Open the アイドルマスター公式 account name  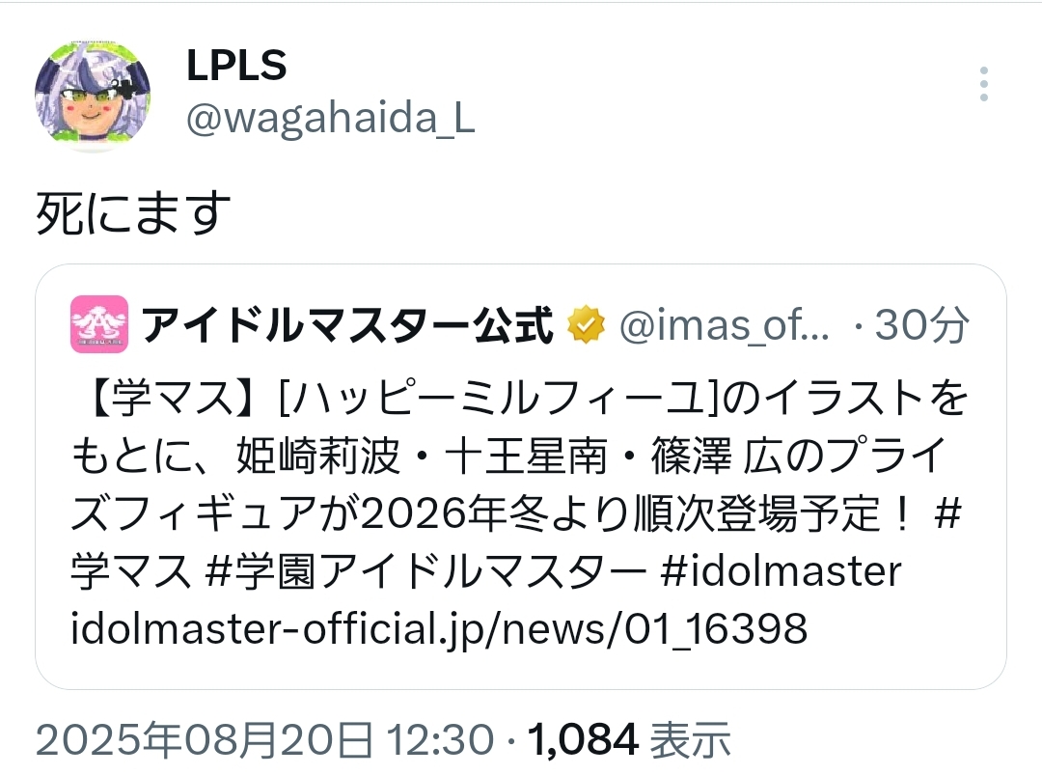coord(347,325)
